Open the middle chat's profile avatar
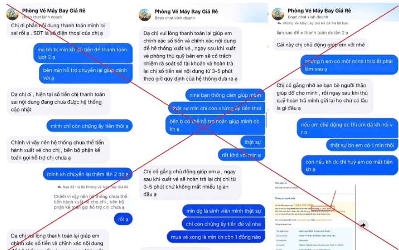 [x=145, y=15]
